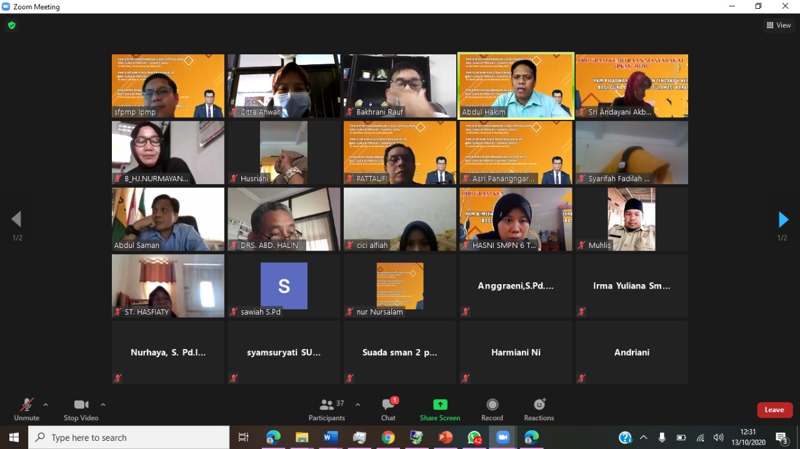
Task: Open the View layout menu
Action: coord(779,25)
